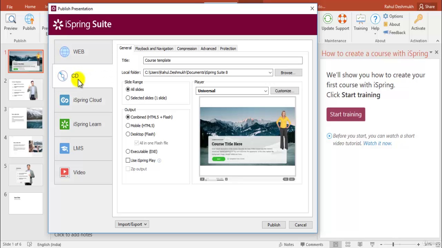Select slide 5 thumbnail in slide panel
The image size is (442, 248).
click(26, 175)
